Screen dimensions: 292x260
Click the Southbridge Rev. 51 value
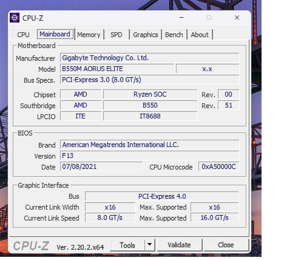pos(228,105)
